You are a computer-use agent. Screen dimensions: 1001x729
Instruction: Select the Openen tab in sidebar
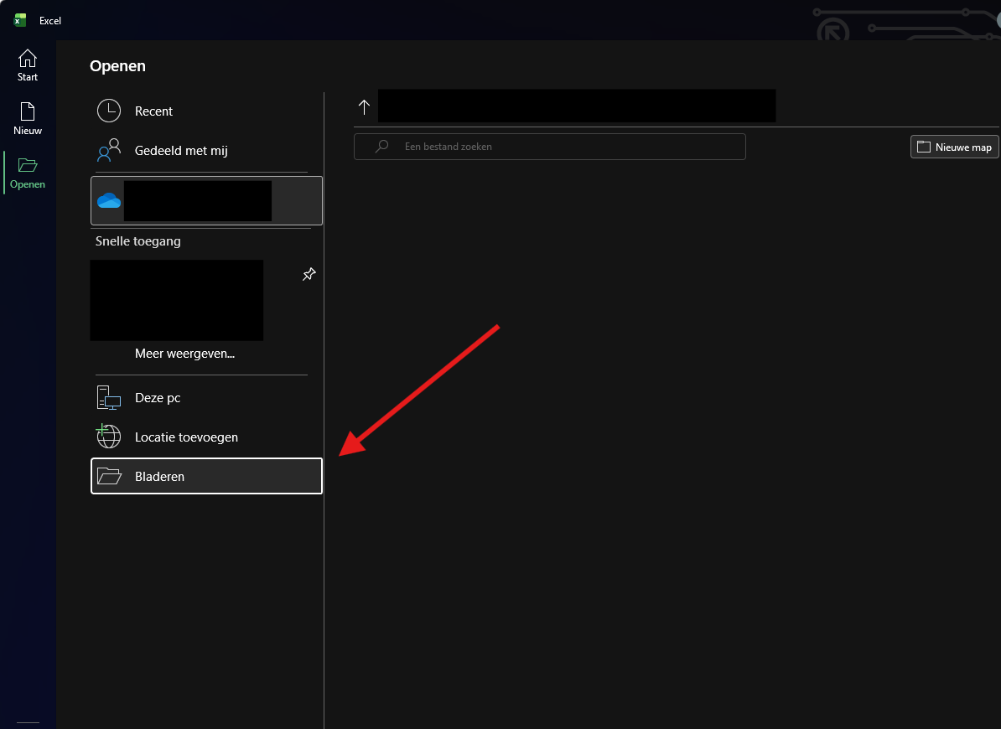click(x=28, y=173)
